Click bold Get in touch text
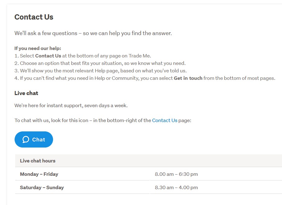Image resolution: width=282 pixels, height=205 pixels. click(188, 78)
